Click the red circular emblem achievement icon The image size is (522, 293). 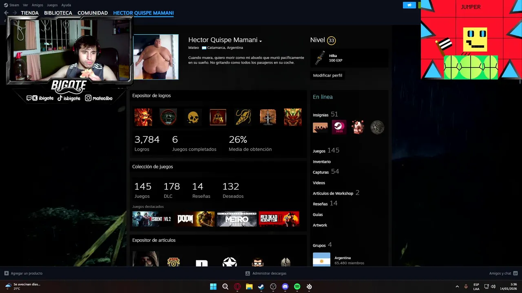coord(168,117)
